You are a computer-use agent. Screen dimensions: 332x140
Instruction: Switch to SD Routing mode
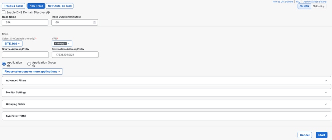click(x=318, y=6)
